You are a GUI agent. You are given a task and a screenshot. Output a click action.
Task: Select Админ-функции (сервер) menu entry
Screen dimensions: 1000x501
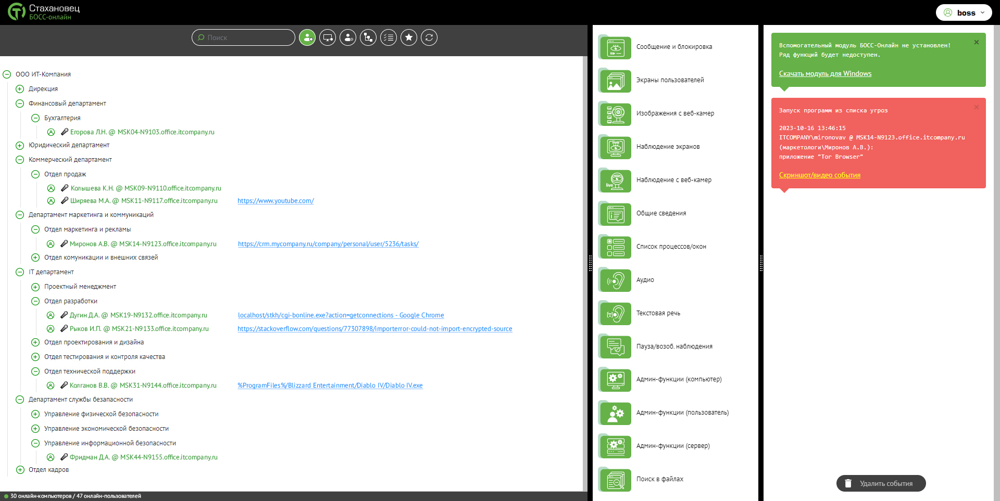point(673,446)
